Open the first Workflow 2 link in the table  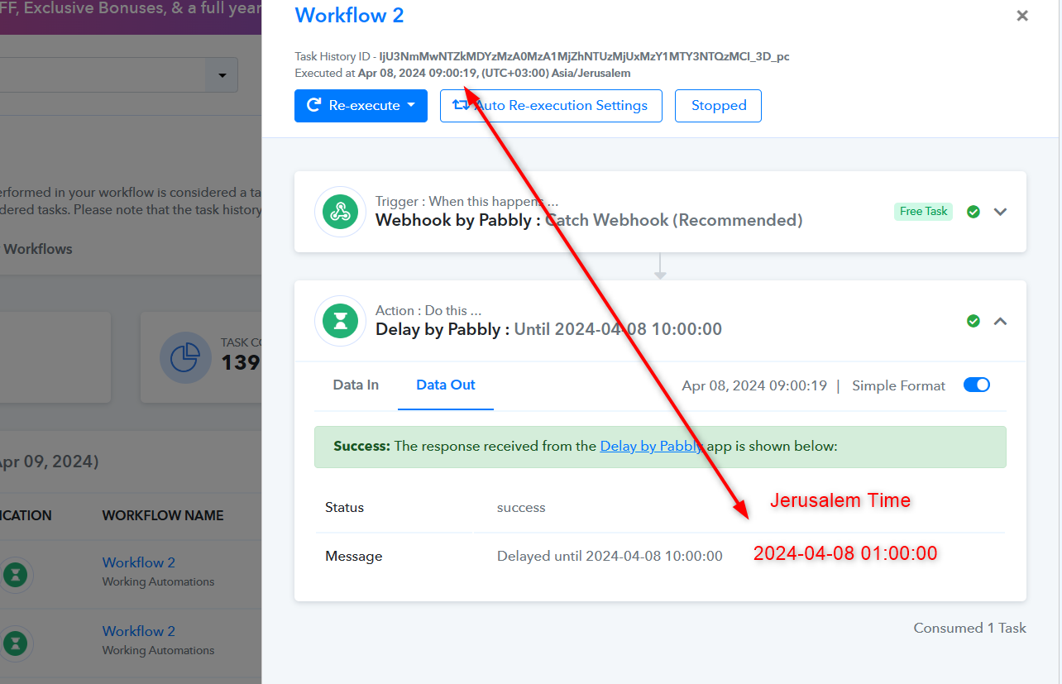pos(139,562)
